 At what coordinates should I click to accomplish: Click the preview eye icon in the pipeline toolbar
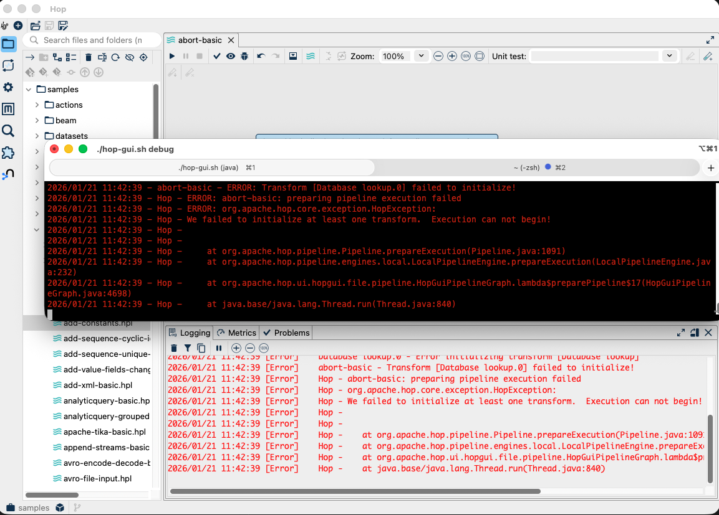231,56
